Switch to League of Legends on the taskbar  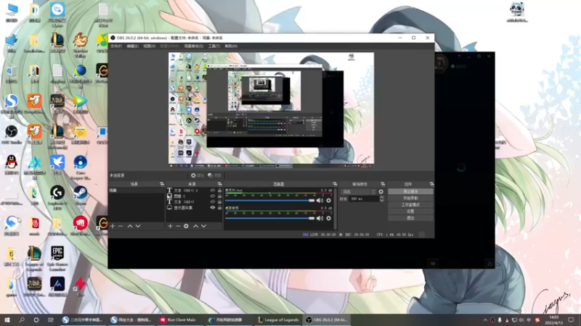[278, 319]
